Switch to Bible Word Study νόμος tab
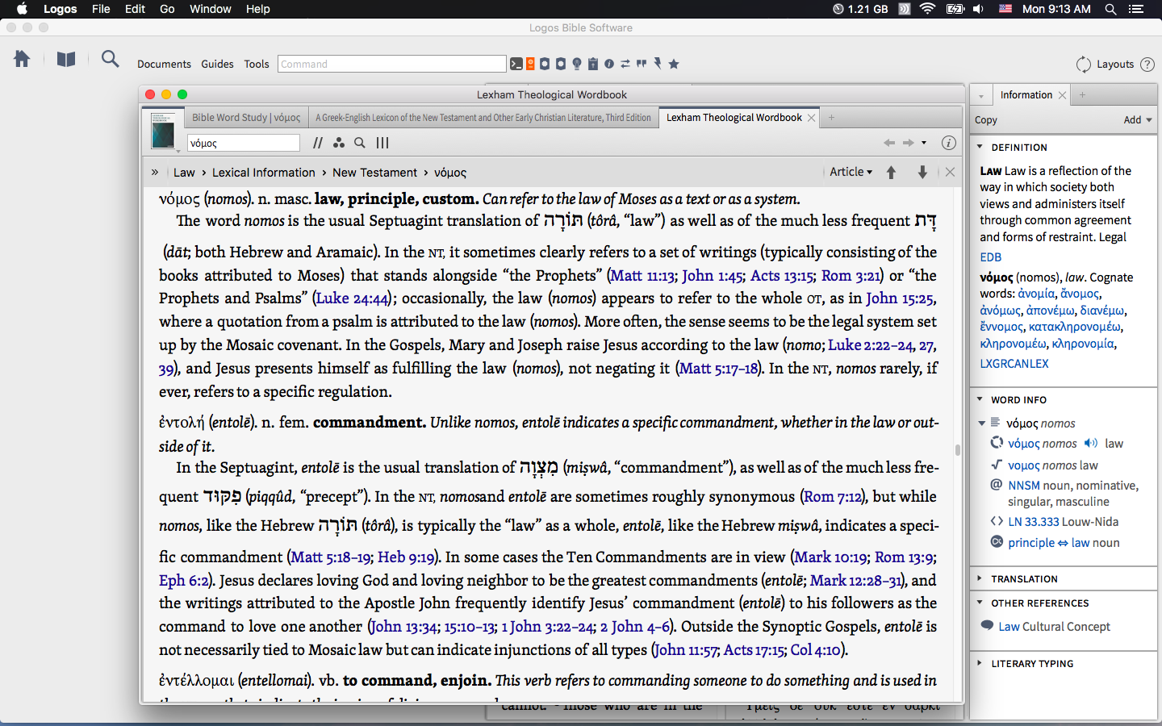 click(246, 118)
